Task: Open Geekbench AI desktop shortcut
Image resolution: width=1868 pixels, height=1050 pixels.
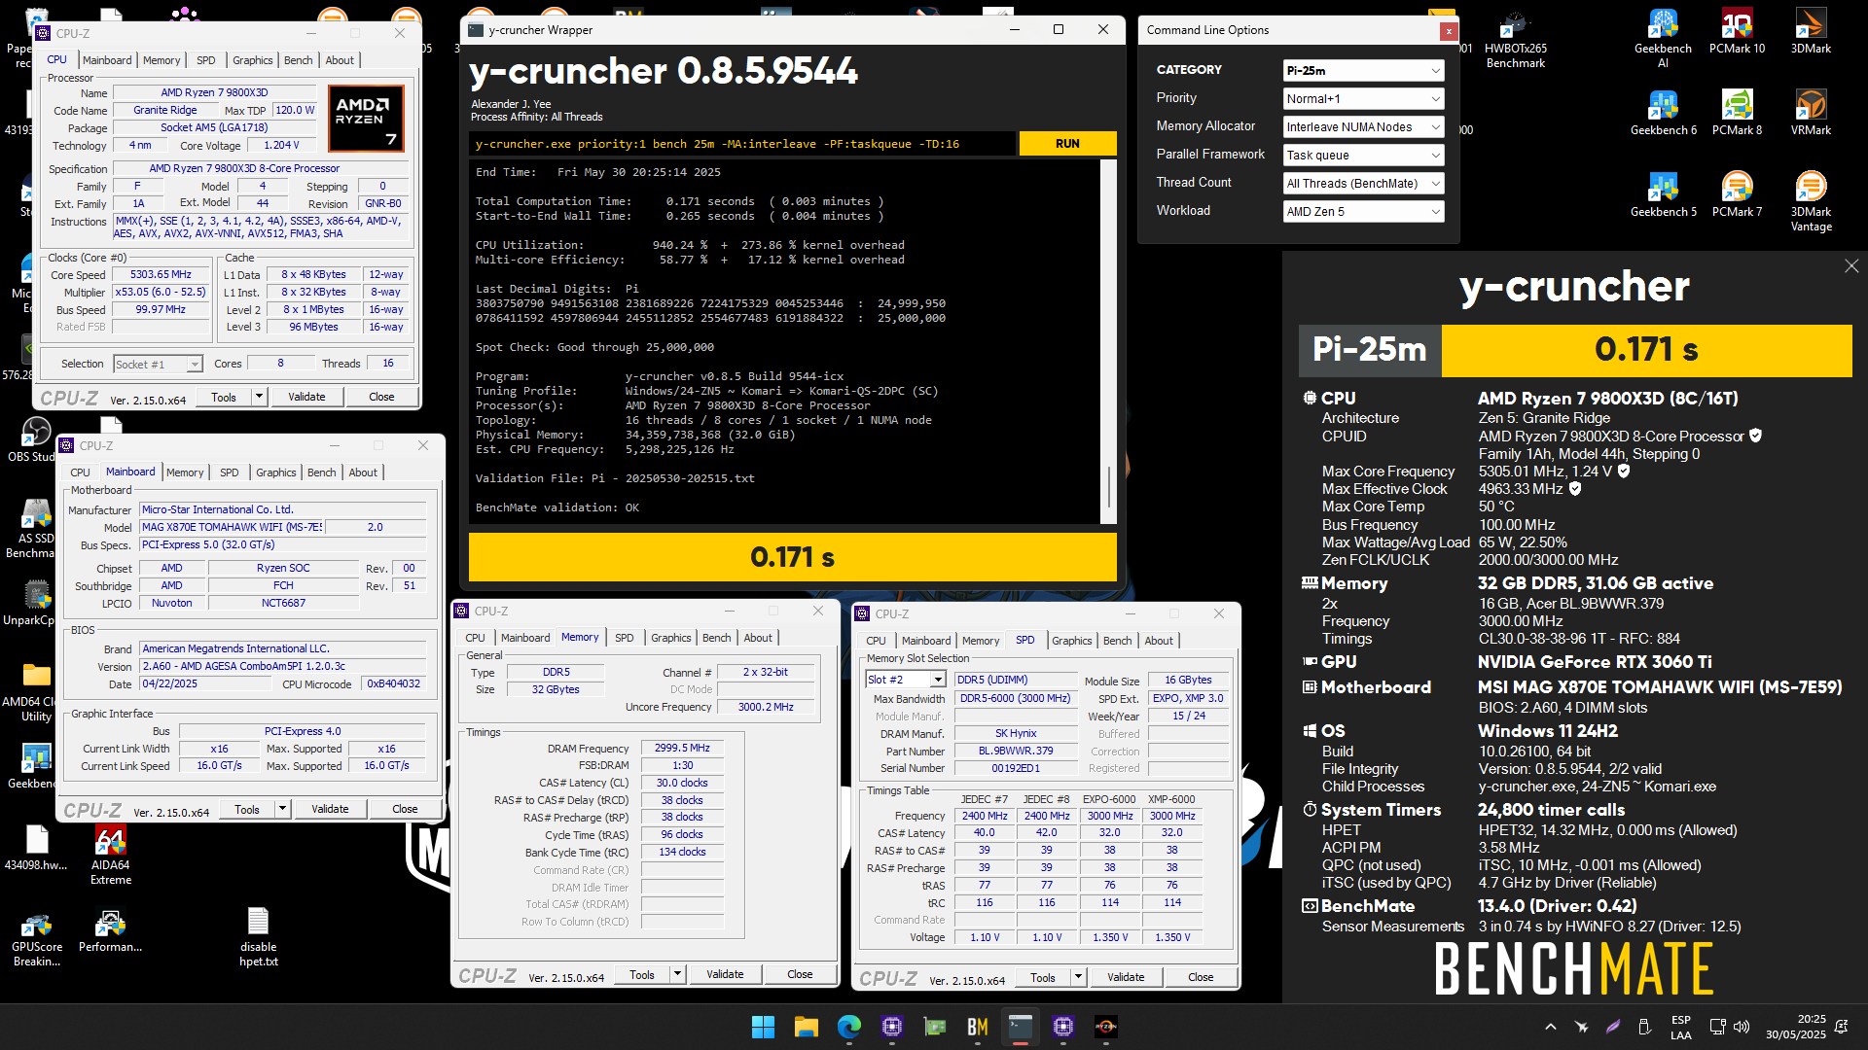Action: click(1663, 38)
